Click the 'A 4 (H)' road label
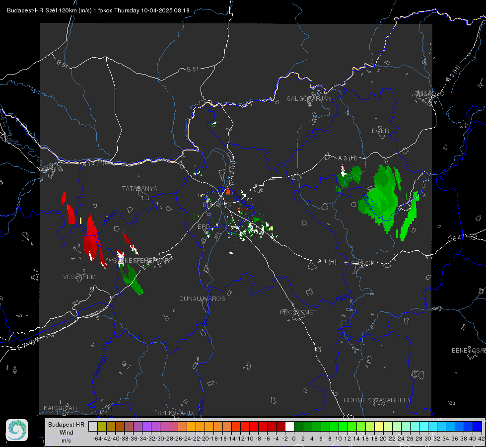Screen dimensions: 486x447 click(x=327, y=262)
